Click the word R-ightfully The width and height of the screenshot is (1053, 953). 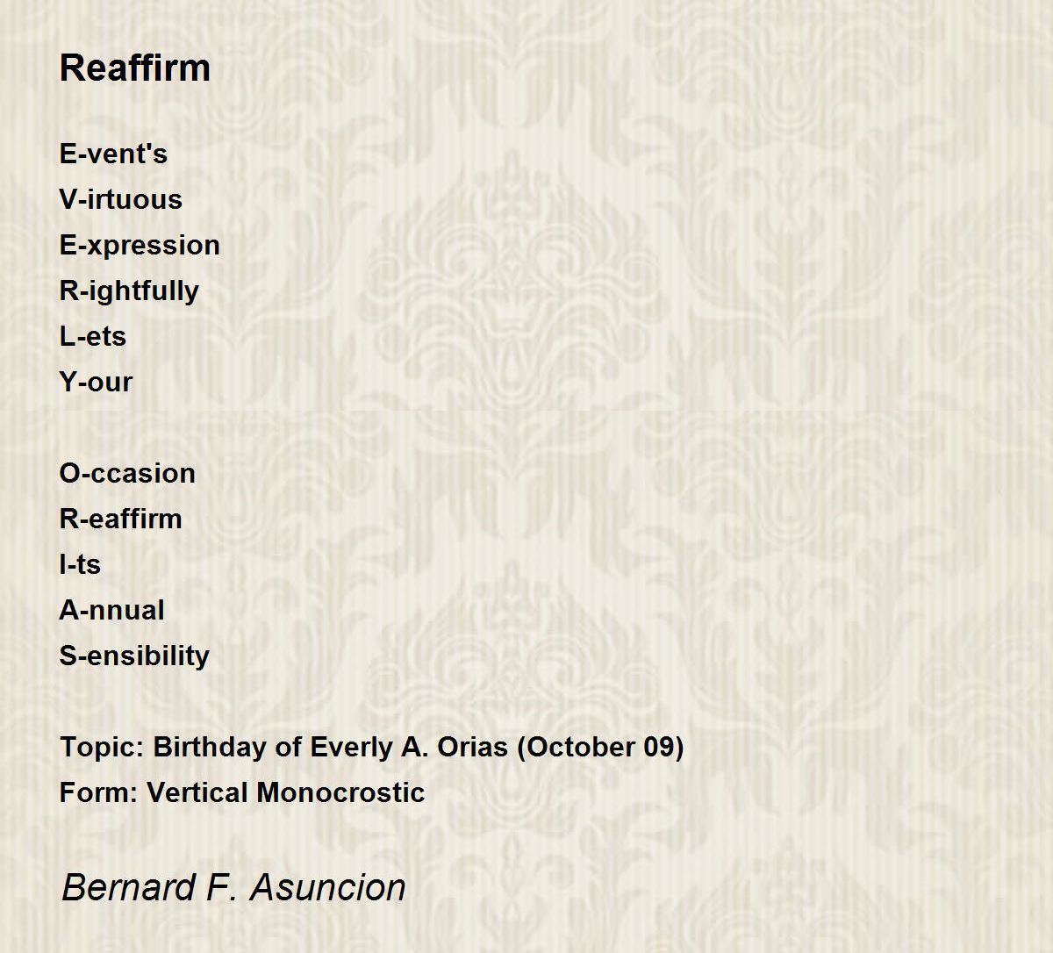(129, 291)
